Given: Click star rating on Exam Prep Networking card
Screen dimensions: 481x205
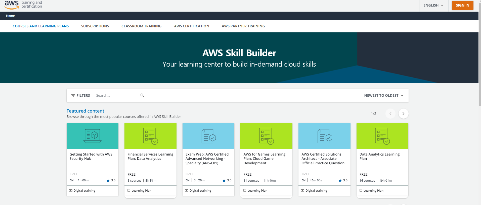Looking at the screenshot, I should (x=227, y=180).
